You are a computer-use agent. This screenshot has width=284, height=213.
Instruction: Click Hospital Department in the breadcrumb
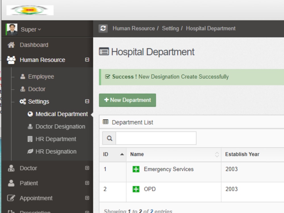(x=211, y=28)
